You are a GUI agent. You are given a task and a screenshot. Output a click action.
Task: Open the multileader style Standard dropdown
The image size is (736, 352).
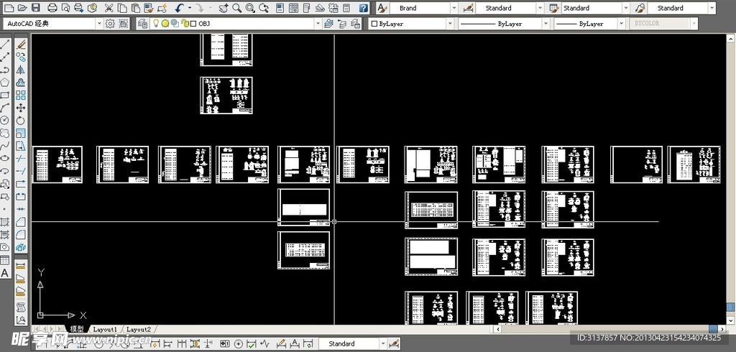tap(712, 8)
